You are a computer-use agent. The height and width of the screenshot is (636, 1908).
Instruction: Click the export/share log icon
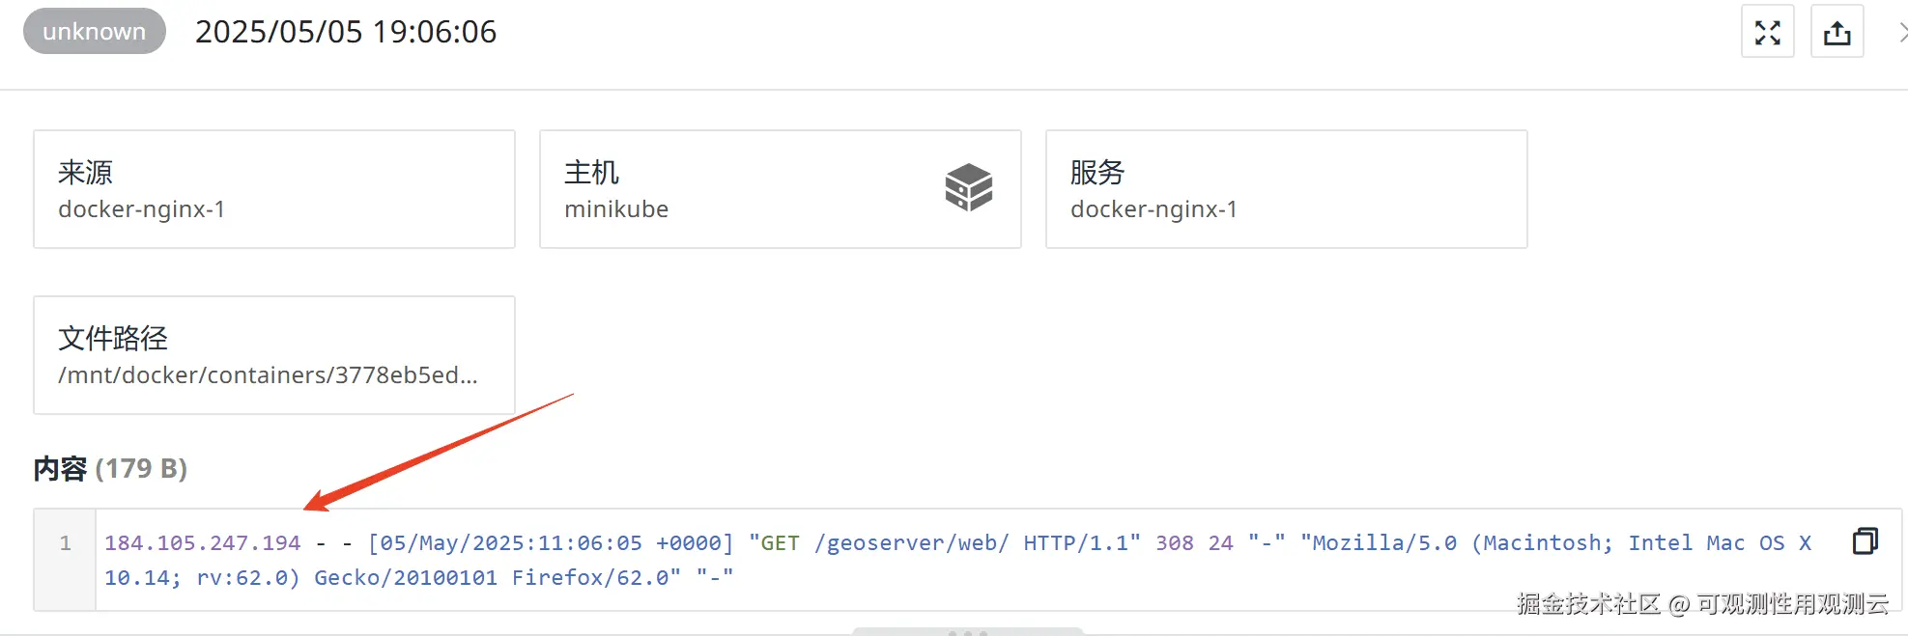coord(1837,32)
